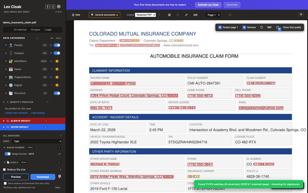Click Remove in floating toolbar

(249, 27)
